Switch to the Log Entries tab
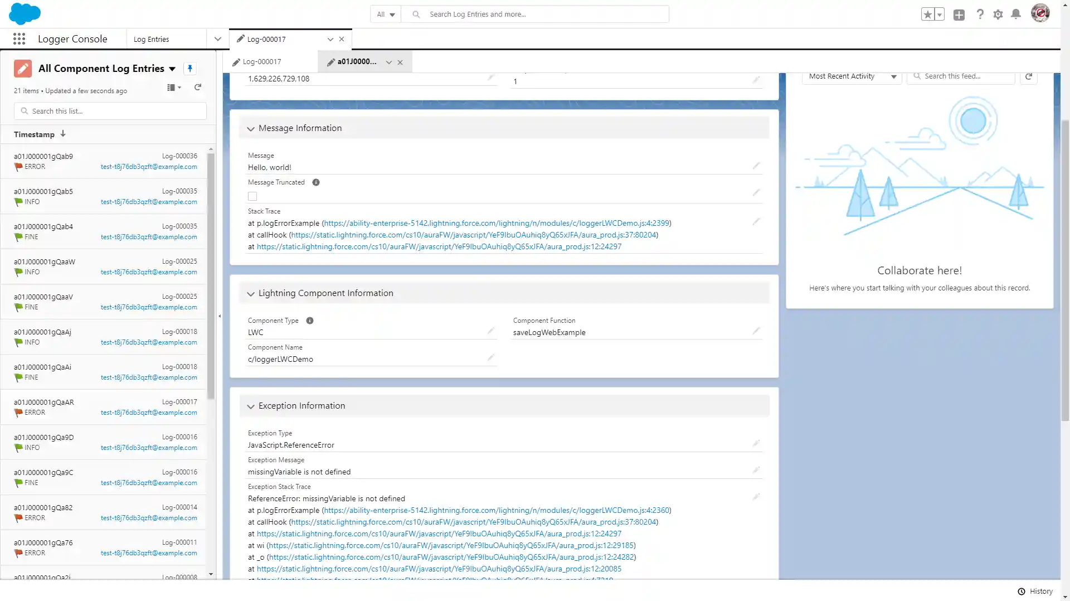Screen dimensions: 1070x601 tap(151, 39)
